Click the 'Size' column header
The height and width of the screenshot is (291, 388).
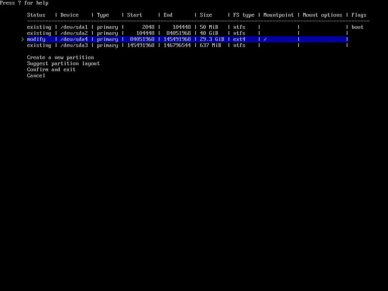point(206,15)
